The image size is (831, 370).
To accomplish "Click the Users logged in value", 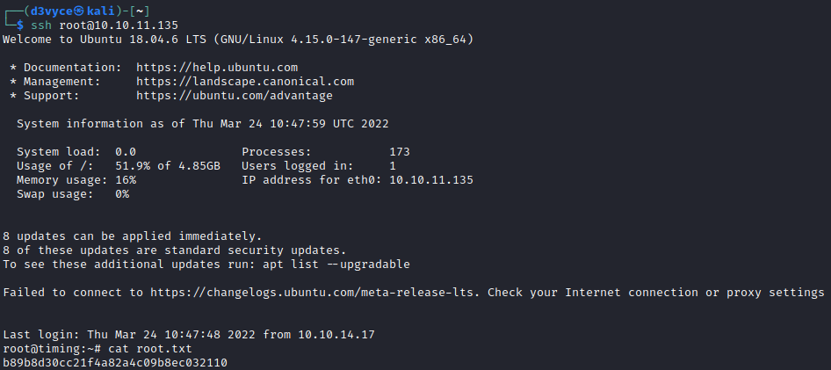I will pyautogui.click(x=393, y=166).
